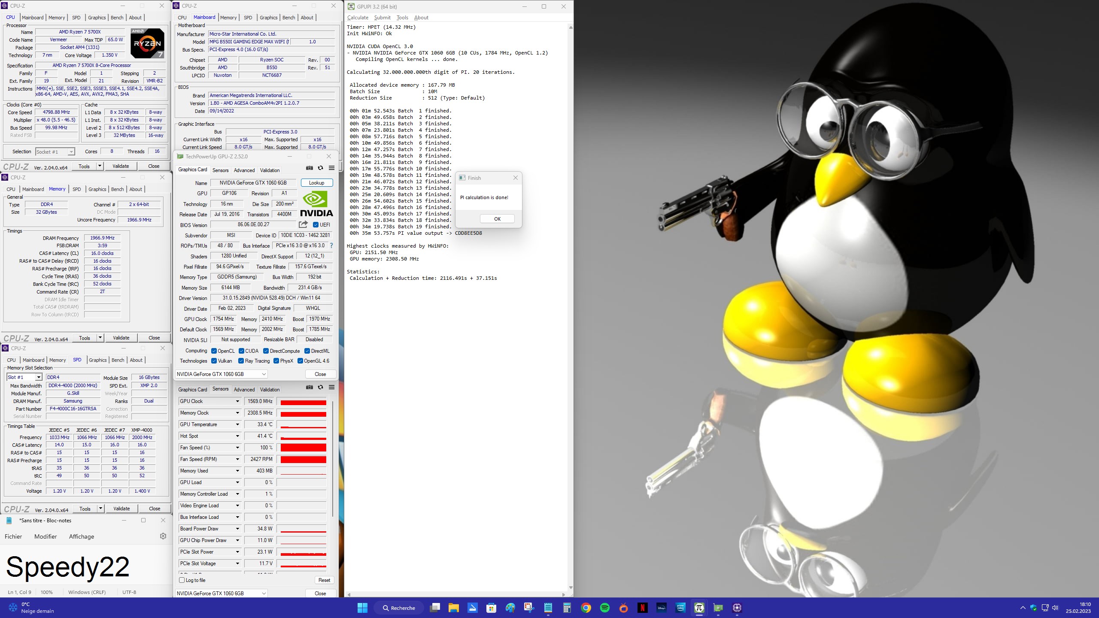Open Calculator taskbar icon
This screenshot has width=1099, height=618.
point(567,608)
